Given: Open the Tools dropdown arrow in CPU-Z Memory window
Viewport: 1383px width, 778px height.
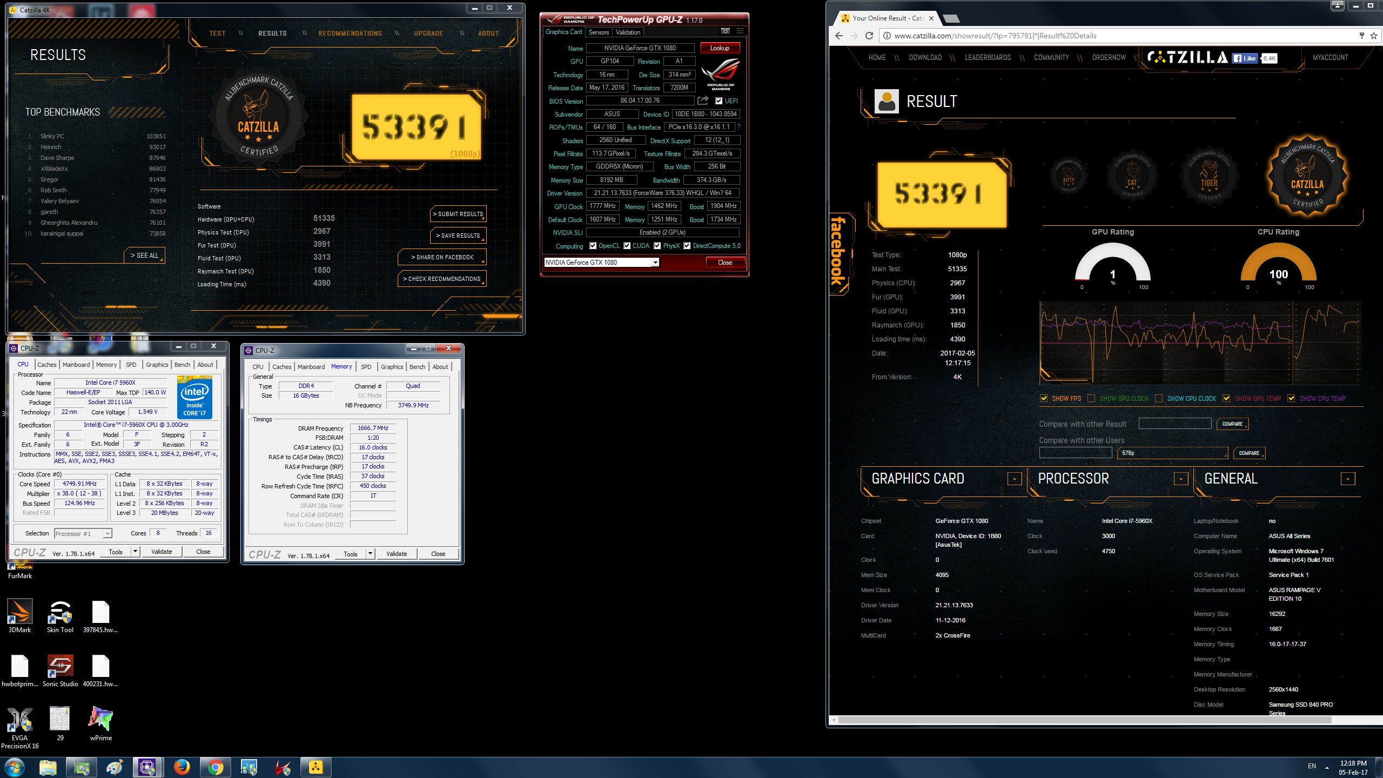Looking at the screenshot, I should 370,554.
